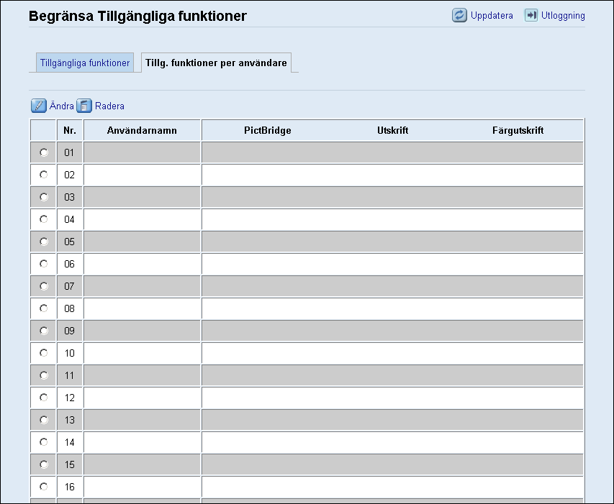Select radio button for user 07
The width and height of the screenshot is (614, 504).
click(43, 286)
